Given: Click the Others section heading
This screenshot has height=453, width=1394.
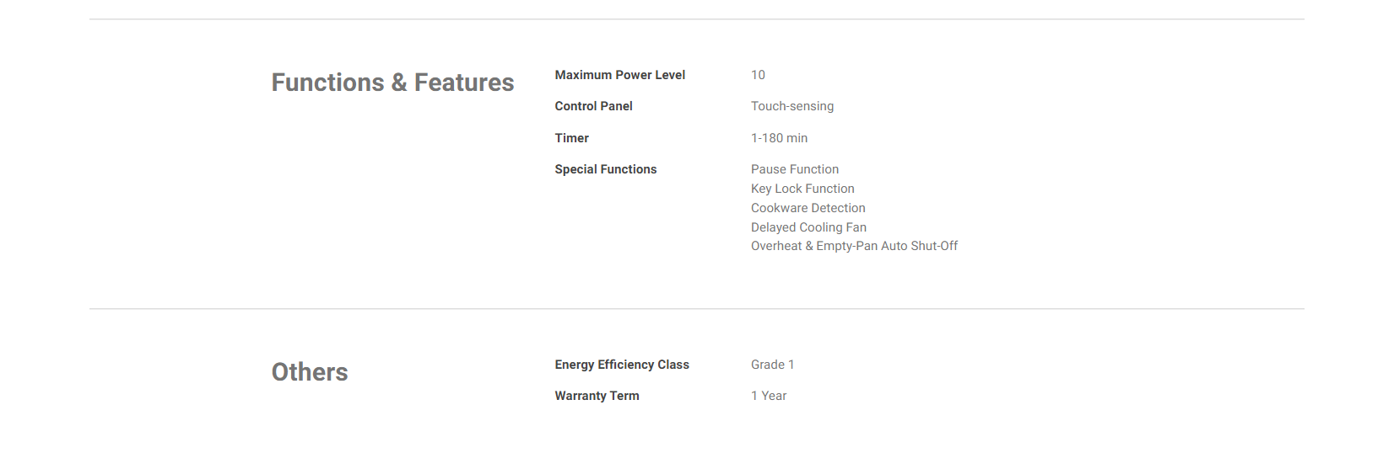Looking at the screenshot, I should click(x=309, y=372).
